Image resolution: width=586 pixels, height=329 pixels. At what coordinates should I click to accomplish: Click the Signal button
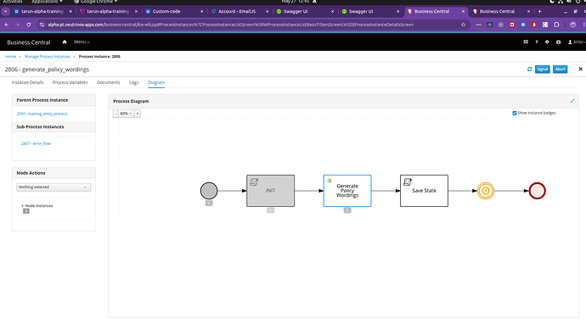click(x=543, y=69)
